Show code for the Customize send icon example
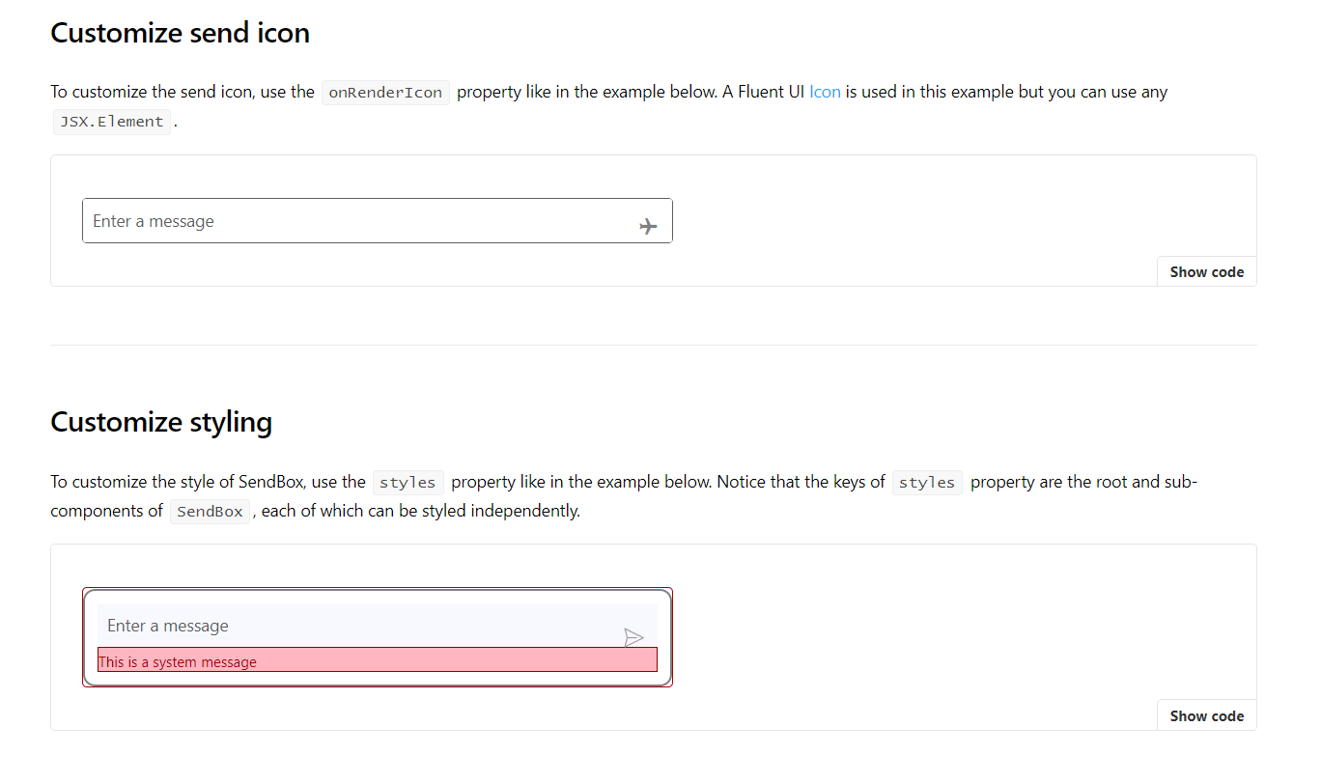The width and height of the screenshot is (1321, 783). pyautogui.click(x=1206, y=271)
